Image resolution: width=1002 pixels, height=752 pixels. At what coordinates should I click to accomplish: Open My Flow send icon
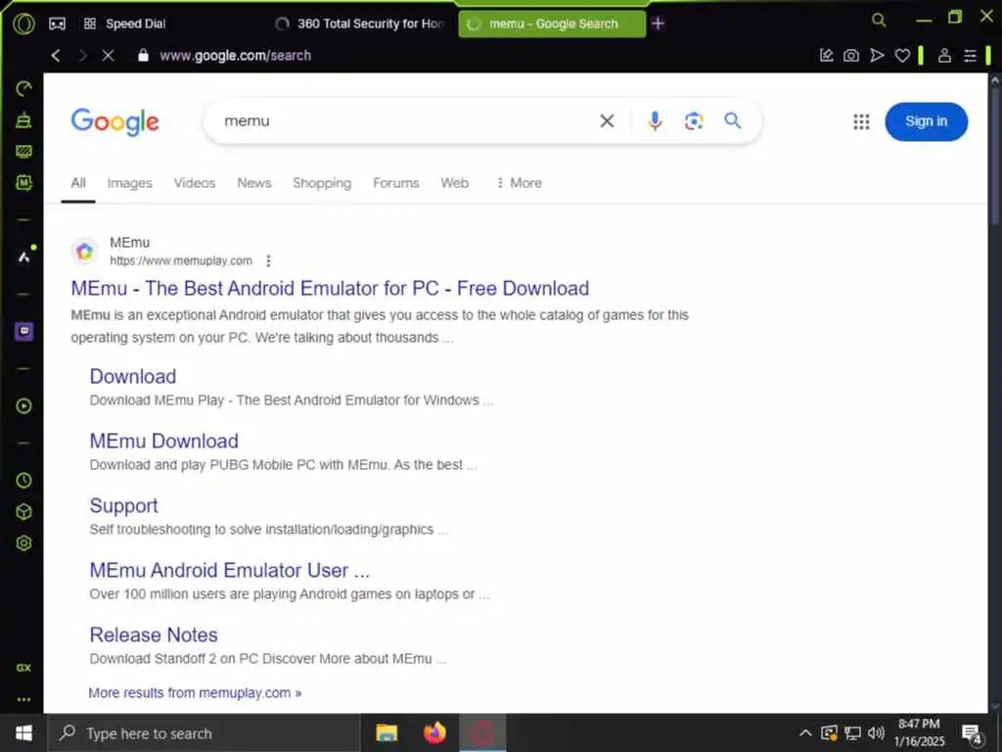pyautogui.click(x=877, y=56)
